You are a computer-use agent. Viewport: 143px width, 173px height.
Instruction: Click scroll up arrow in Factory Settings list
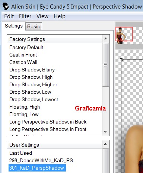coord(105,39)
